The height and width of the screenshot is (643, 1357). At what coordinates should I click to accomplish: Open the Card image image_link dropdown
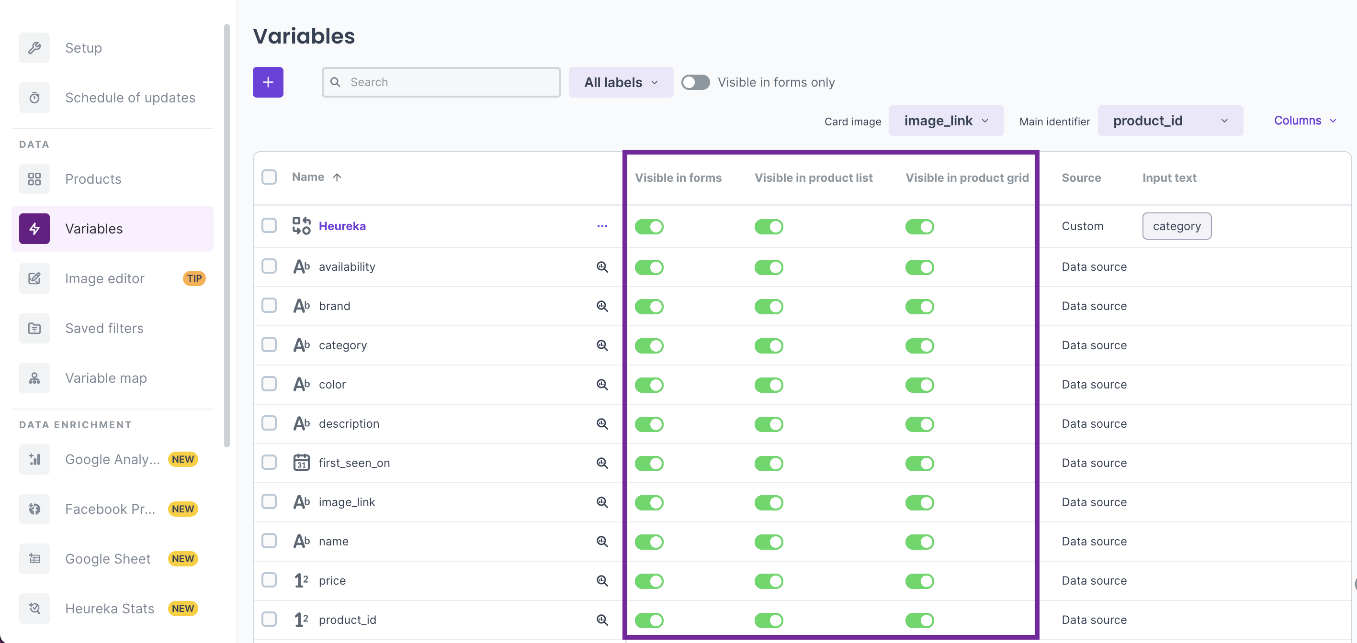point(946,121)
